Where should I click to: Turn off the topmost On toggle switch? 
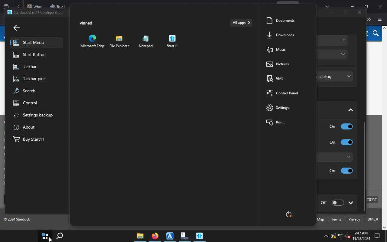[346, 126]
